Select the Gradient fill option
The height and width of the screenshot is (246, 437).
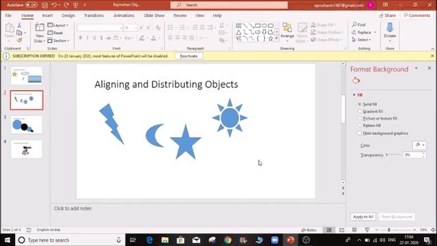tap(370, 111)
